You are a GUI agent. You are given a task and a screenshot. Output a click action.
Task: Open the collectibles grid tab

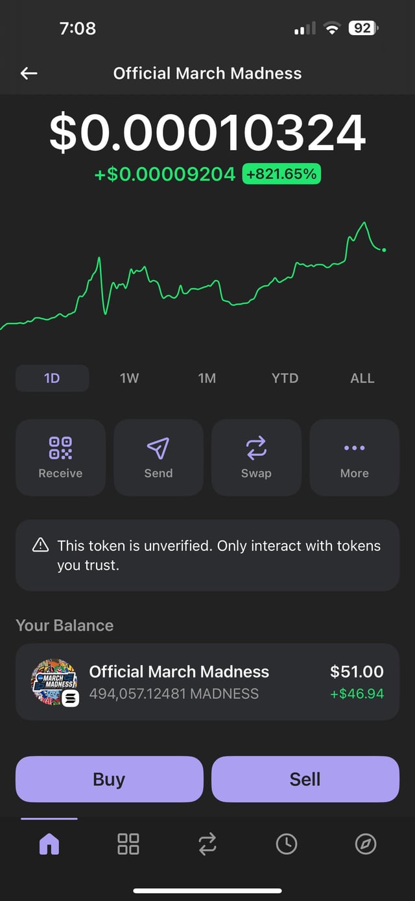tap(128, 844)
